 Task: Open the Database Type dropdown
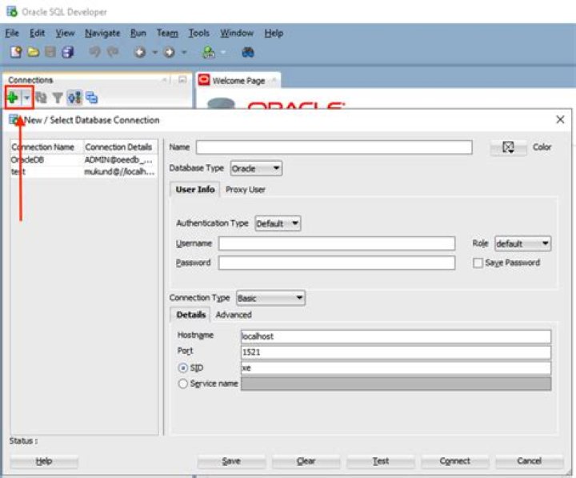[x=256, y=168]
